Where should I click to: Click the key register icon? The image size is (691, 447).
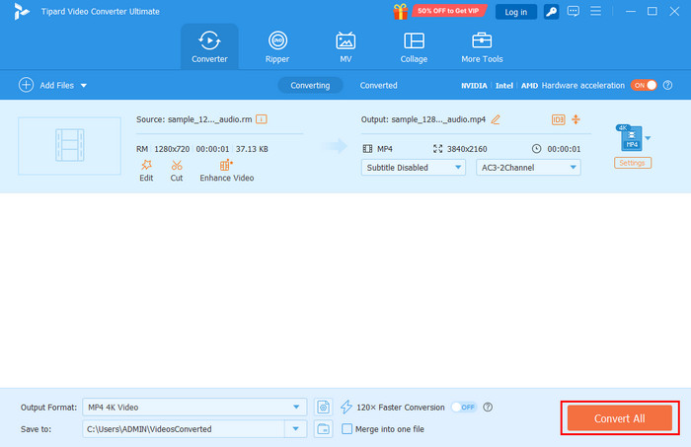coord(550,12)
